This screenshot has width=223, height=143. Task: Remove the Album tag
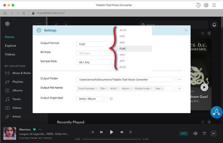tap(131, 89)
